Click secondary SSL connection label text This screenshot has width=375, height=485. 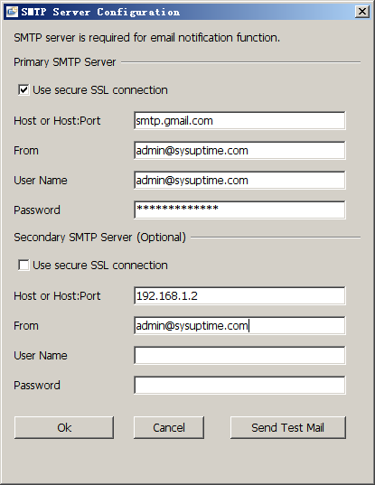point(100,266)
